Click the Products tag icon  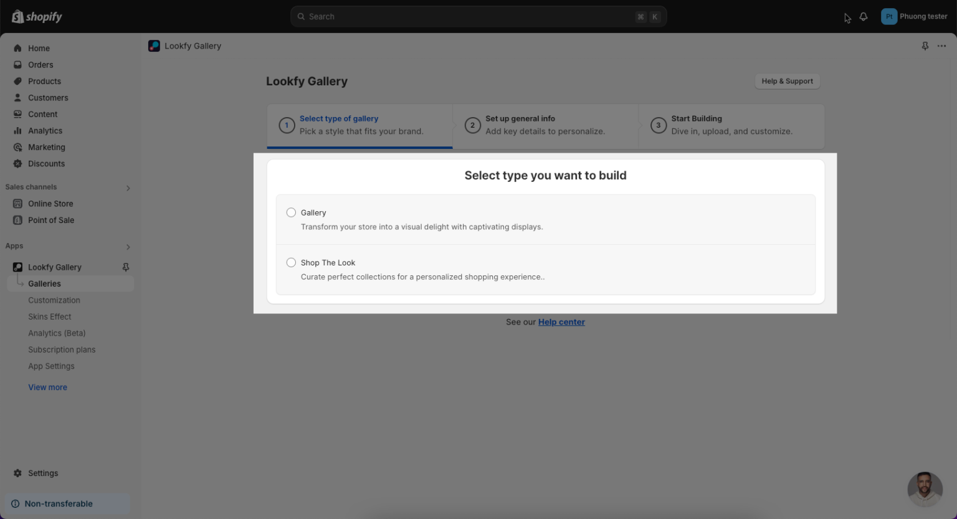click(18, 81)
